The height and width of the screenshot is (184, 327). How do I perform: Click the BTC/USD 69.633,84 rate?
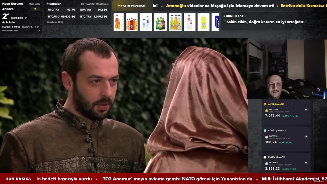pos(61,16)
